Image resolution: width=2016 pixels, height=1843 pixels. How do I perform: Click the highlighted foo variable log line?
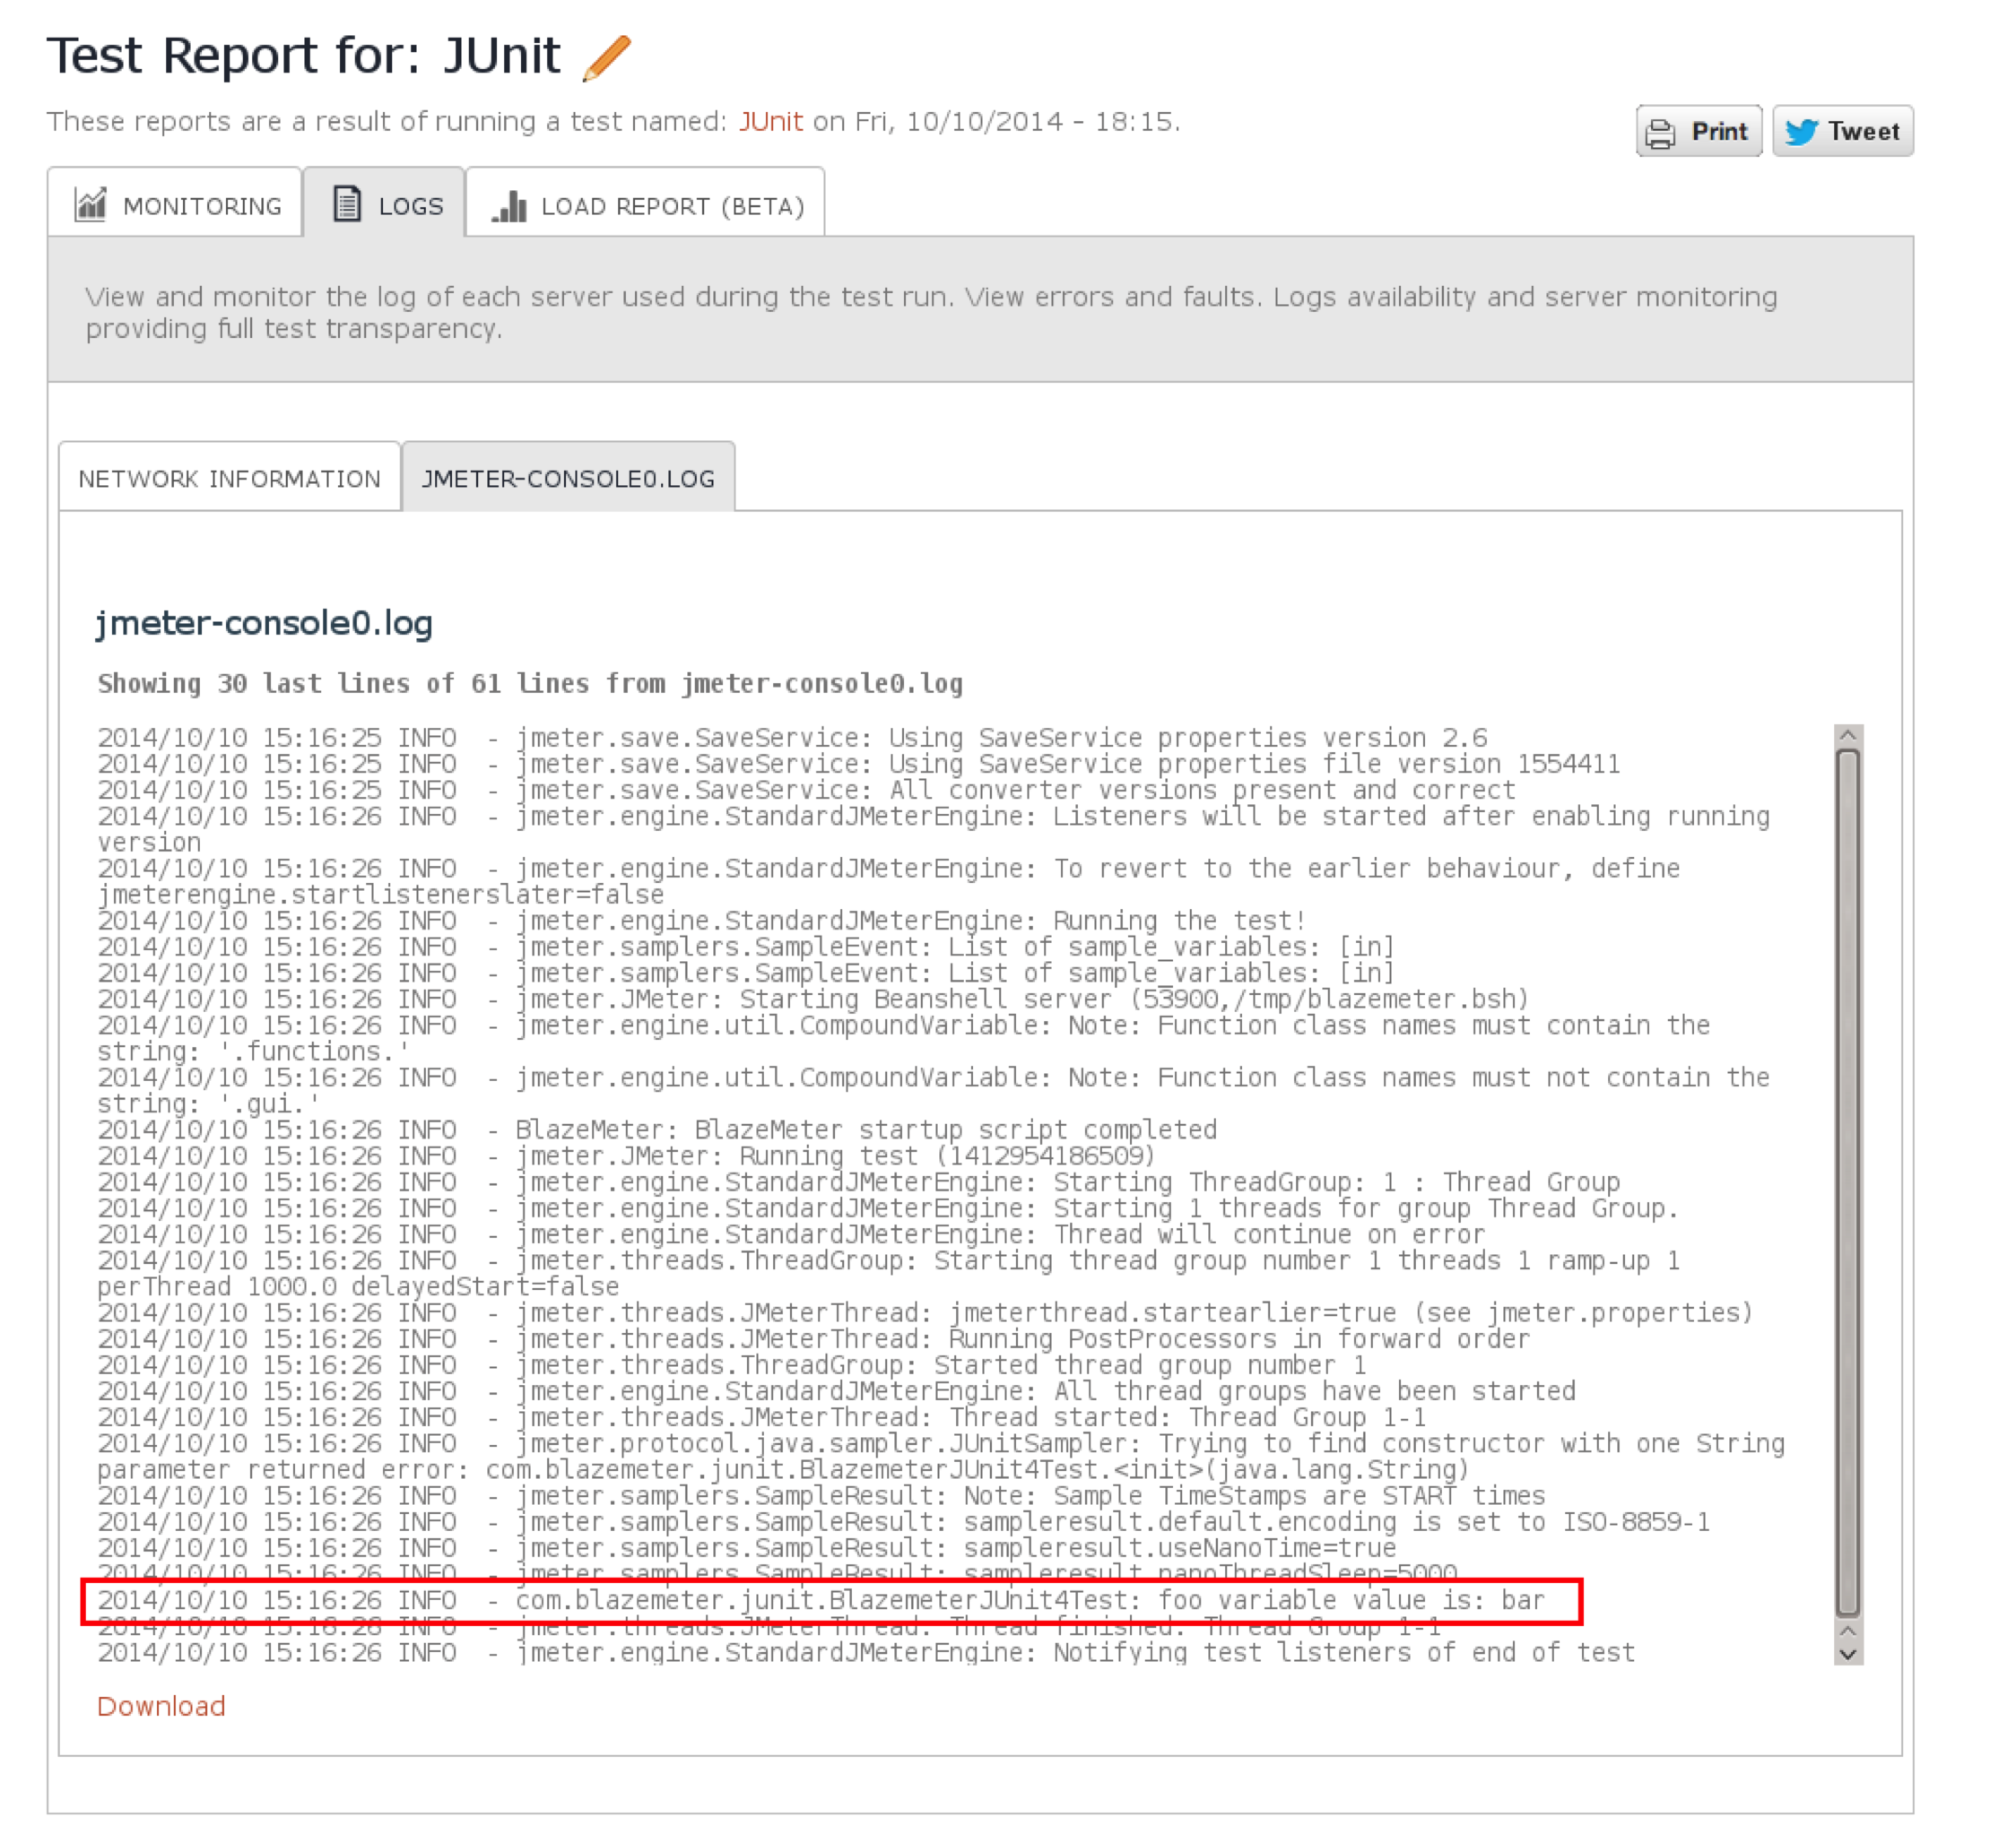coord(830,1600)
